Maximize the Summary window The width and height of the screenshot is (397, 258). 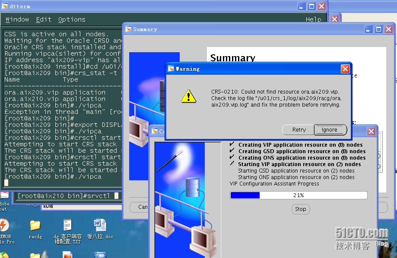click(378, 29)
